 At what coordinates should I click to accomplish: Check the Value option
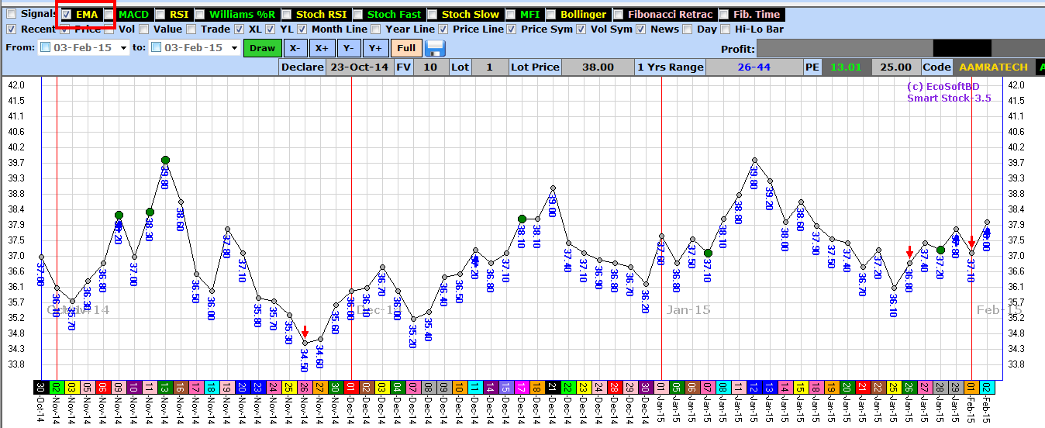coord(144,29)
